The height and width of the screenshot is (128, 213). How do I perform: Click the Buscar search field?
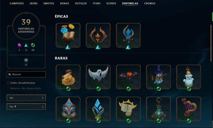pos(26,74)
